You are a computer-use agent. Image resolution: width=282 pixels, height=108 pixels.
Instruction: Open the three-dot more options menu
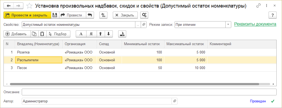click(266, 6)
